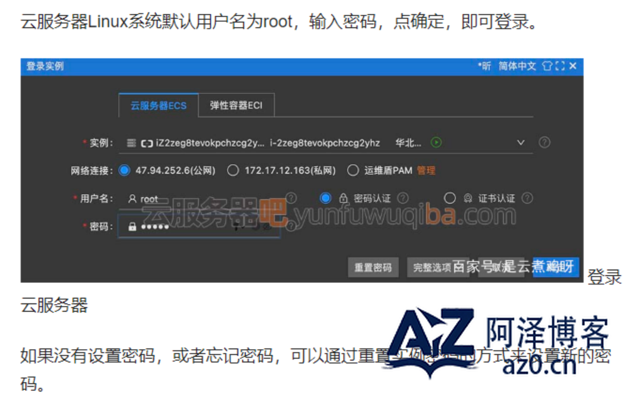
Task: Click the password input field
Action: click(x=200, y=226)
